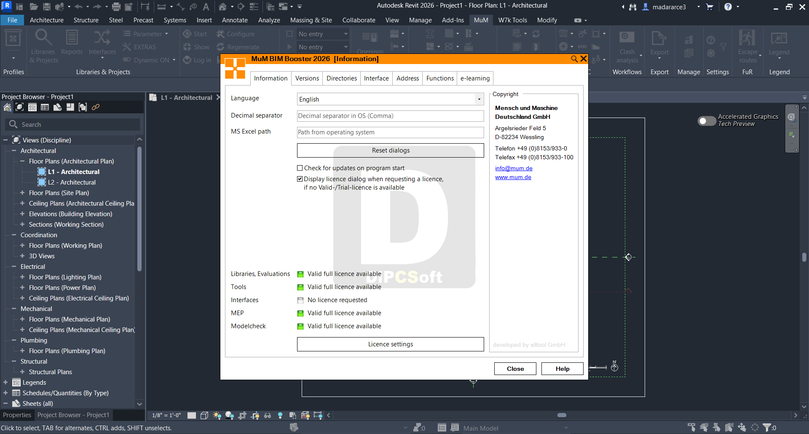The image size is (809, 434).
Task: Click the MS Excel path input field
Action: pos(390,132)
